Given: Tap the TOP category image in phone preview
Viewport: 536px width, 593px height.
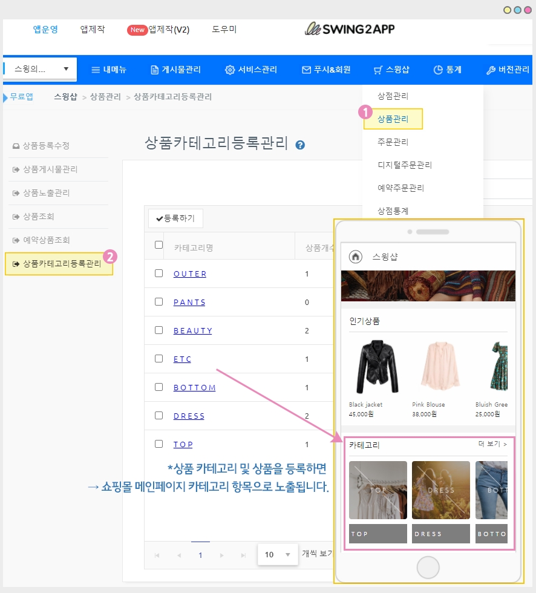Looking at the screenshot, I should (378, 490).
